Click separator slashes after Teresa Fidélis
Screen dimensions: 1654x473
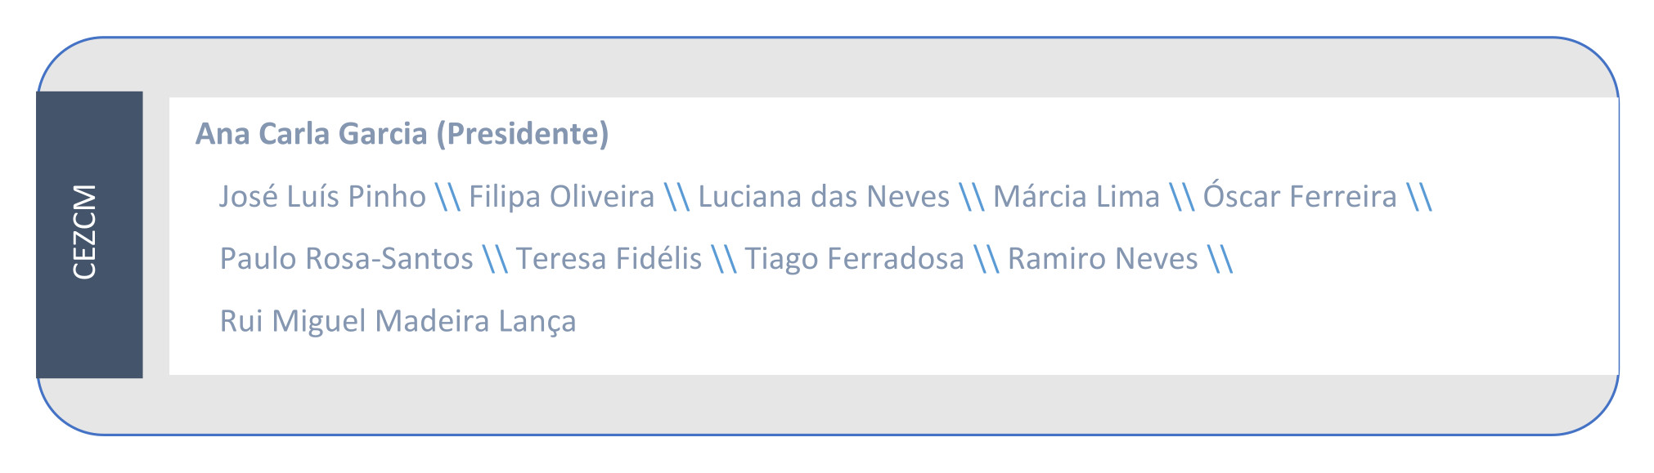(724, 259)
